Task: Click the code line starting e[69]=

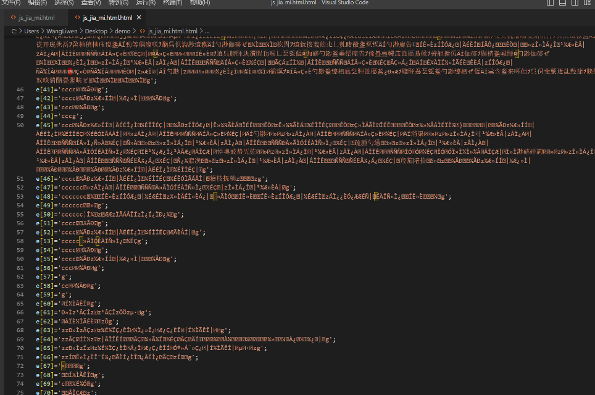Action: tap(69, 384)
